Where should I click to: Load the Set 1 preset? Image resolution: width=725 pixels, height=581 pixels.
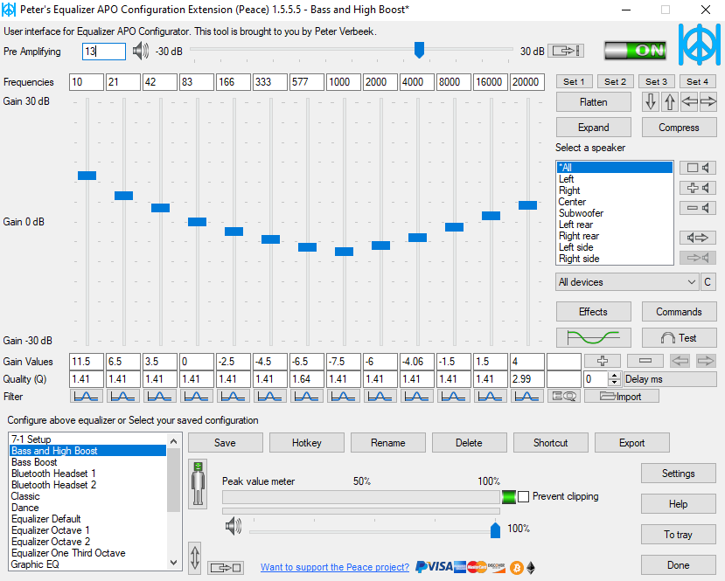574,82
